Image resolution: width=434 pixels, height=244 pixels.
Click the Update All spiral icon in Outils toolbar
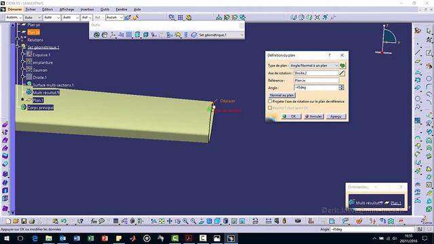(96, 35)
